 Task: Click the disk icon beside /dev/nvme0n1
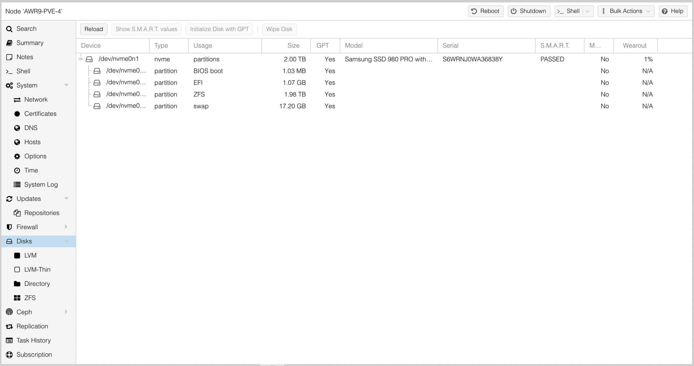[89, 59]
